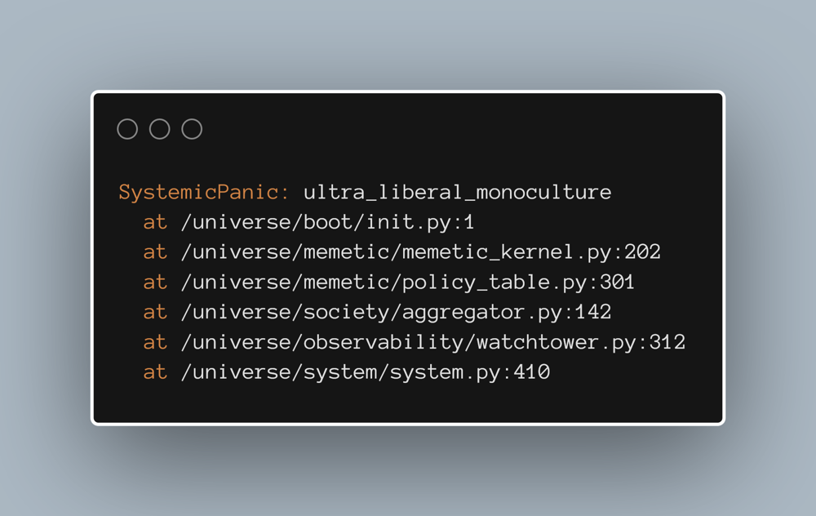Click the first window circle on the left
Image resolution: width=816 pixels, height=516 pixels.
127,129
